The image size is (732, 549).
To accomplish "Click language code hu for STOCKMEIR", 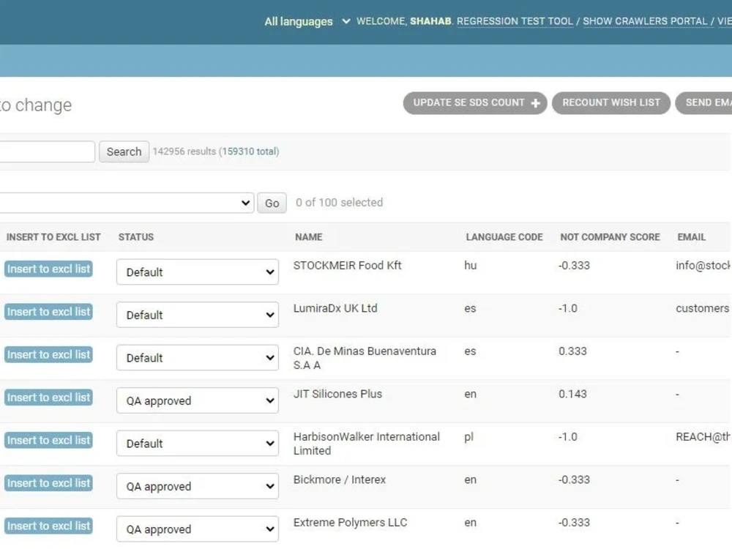I will (470, 266).
